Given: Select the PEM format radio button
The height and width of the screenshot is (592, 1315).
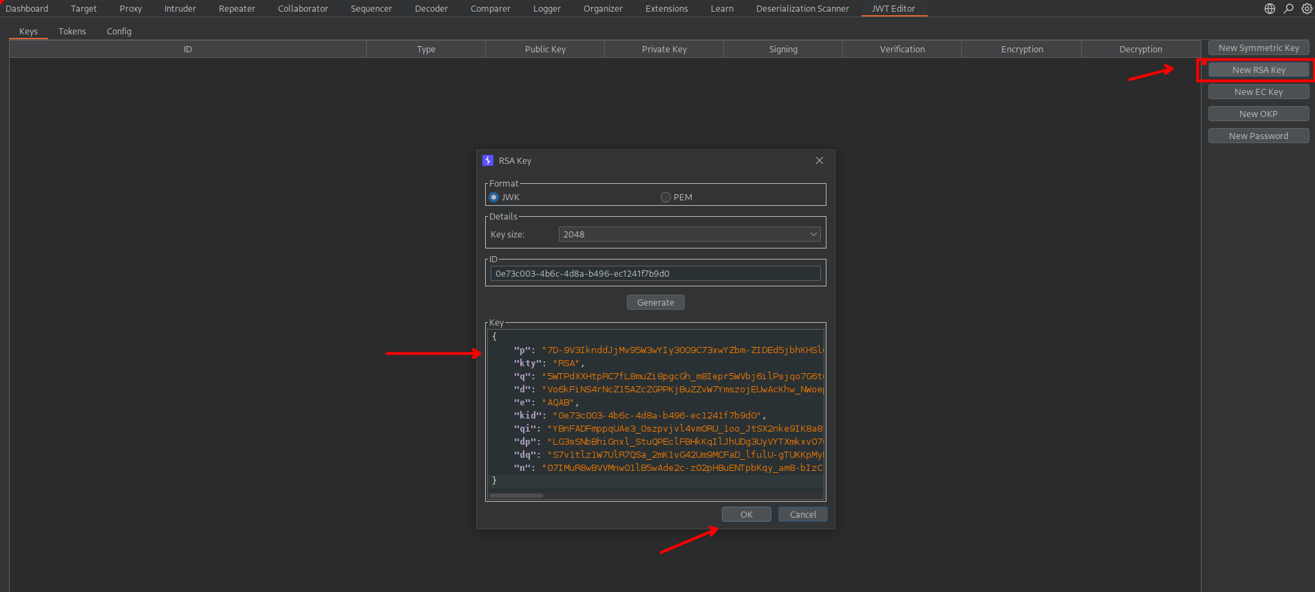Looking at the screenshot, I should [x=665, y=198].
